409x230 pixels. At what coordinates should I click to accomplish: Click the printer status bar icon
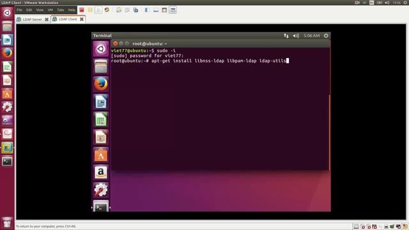point(386,226)
